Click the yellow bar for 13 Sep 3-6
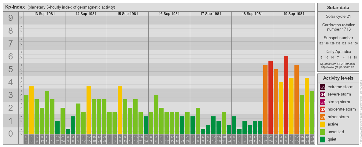 pos(31,110)
